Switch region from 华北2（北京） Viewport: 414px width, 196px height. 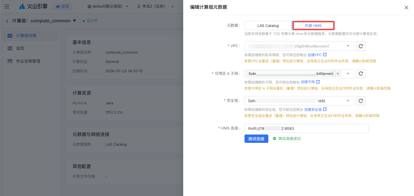click(158, 6)
